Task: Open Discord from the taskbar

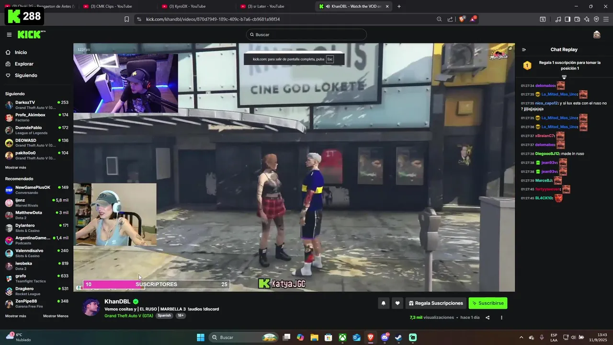Action: (385, 337)
